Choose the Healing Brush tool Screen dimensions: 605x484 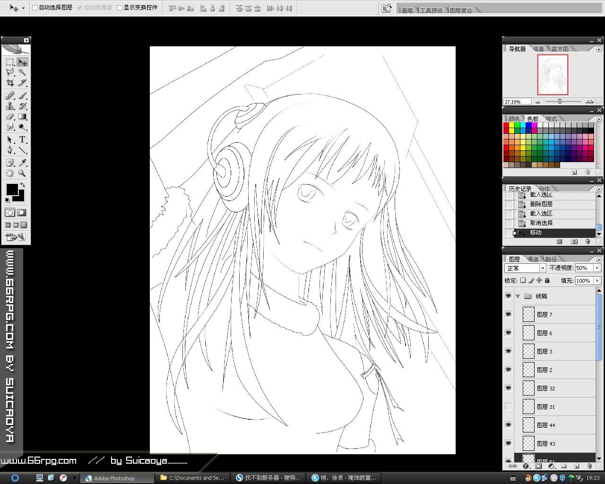[x=10, y=96]
